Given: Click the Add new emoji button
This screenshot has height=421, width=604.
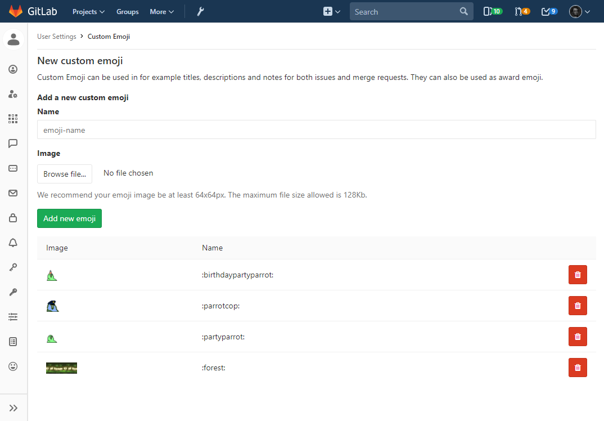Looking at the screenshot, I should tap(69, 218).
